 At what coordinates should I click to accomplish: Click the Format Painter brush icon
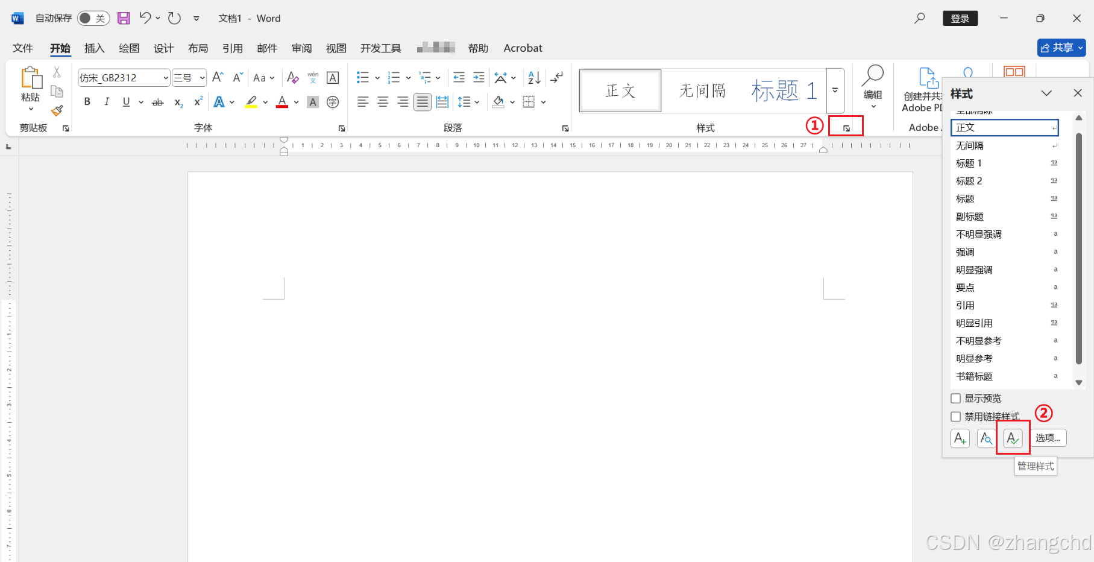pyautogui.click(x=57, y=110)
